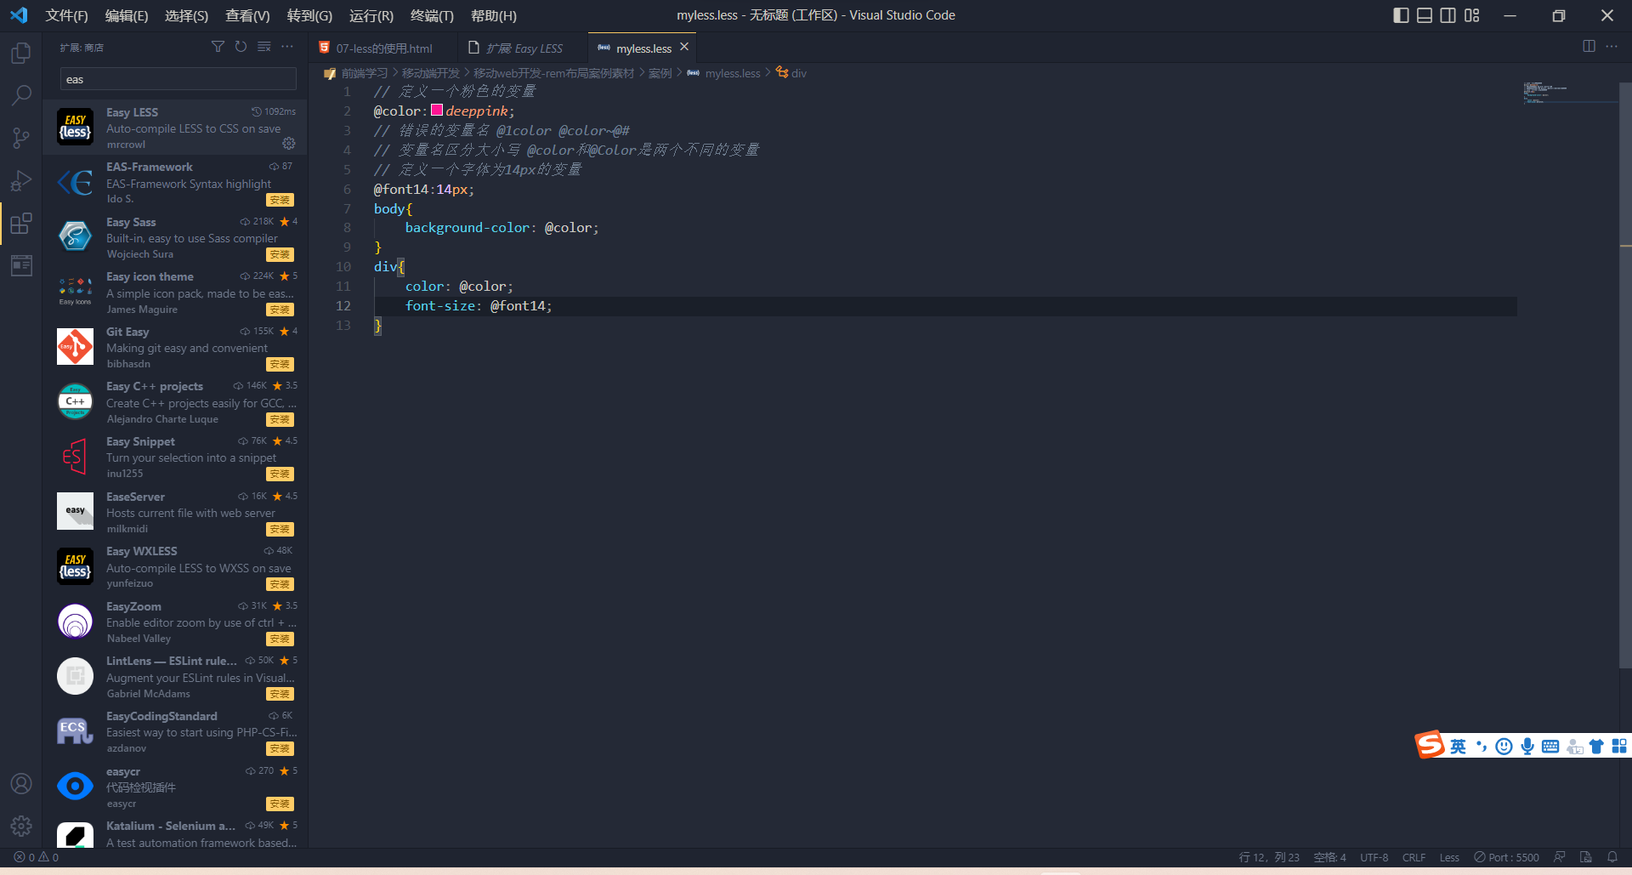
Task: Open the 文件 menu
Action: click(x=67, y=15)
